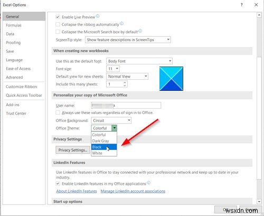Open the default font Body Font dropdown

tap(139, 61)
